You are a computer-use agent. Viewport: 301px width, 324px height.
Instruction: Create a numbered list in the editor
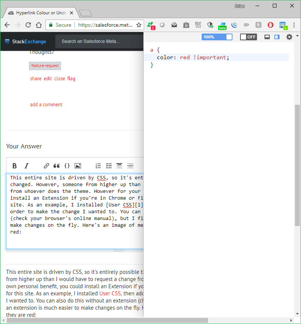pyautogui.click(x=98, y=166)
